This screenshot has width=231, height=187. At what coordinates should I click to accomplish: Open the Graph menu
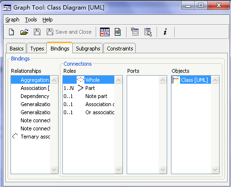pyautogui.click(x=12, y=20)
